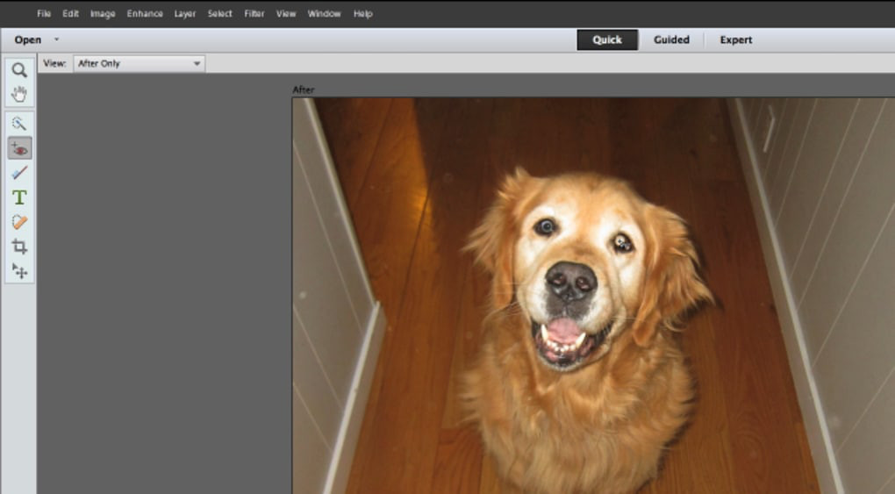Expand the View 'After Only' dropdown
Viewport: 895px width, 494px height.
tap(139, 63)
